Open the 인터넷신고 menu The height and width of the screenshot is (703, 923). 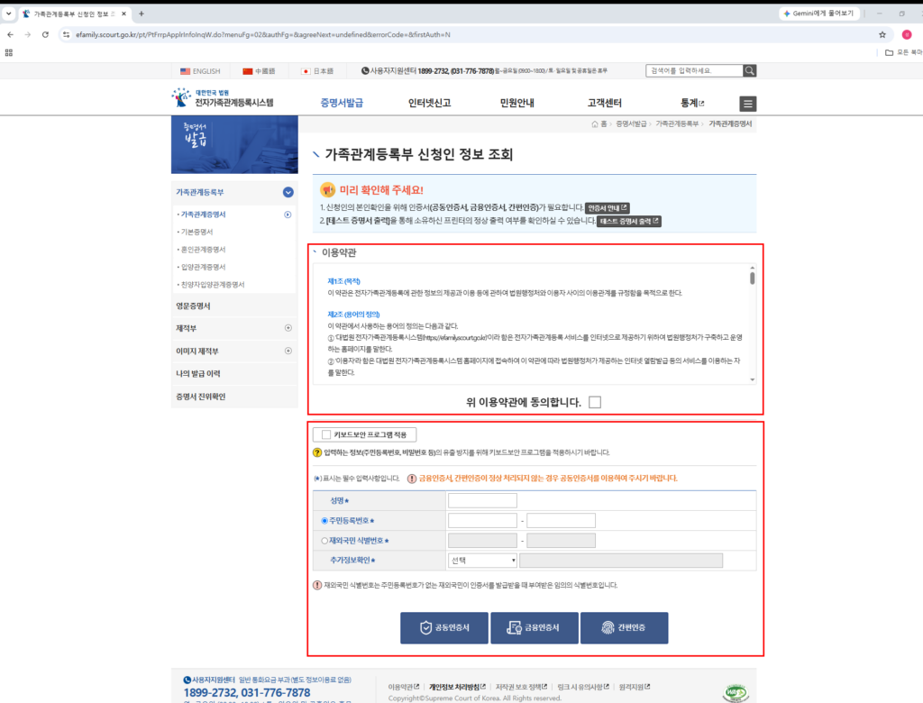pos(430,103)
